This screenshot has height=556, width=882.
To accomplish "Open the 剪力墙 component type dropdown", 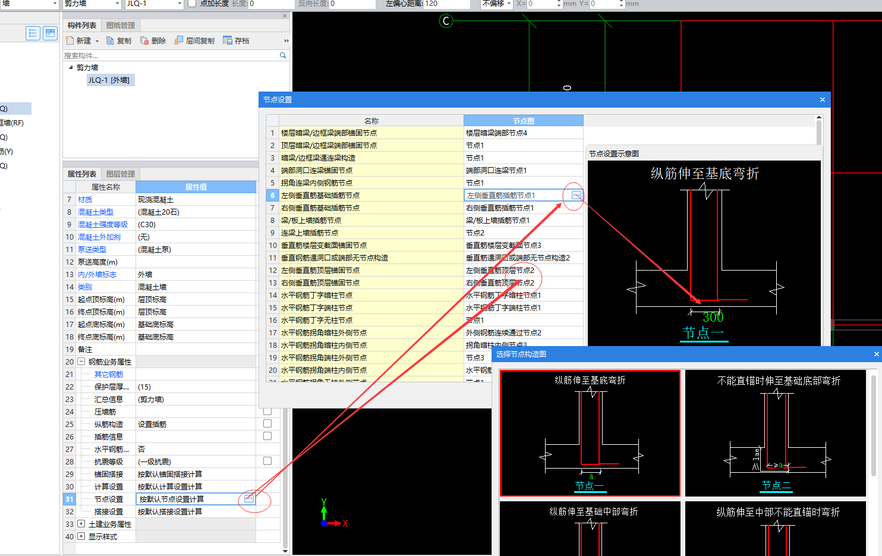I will click(x=118, y=4).
